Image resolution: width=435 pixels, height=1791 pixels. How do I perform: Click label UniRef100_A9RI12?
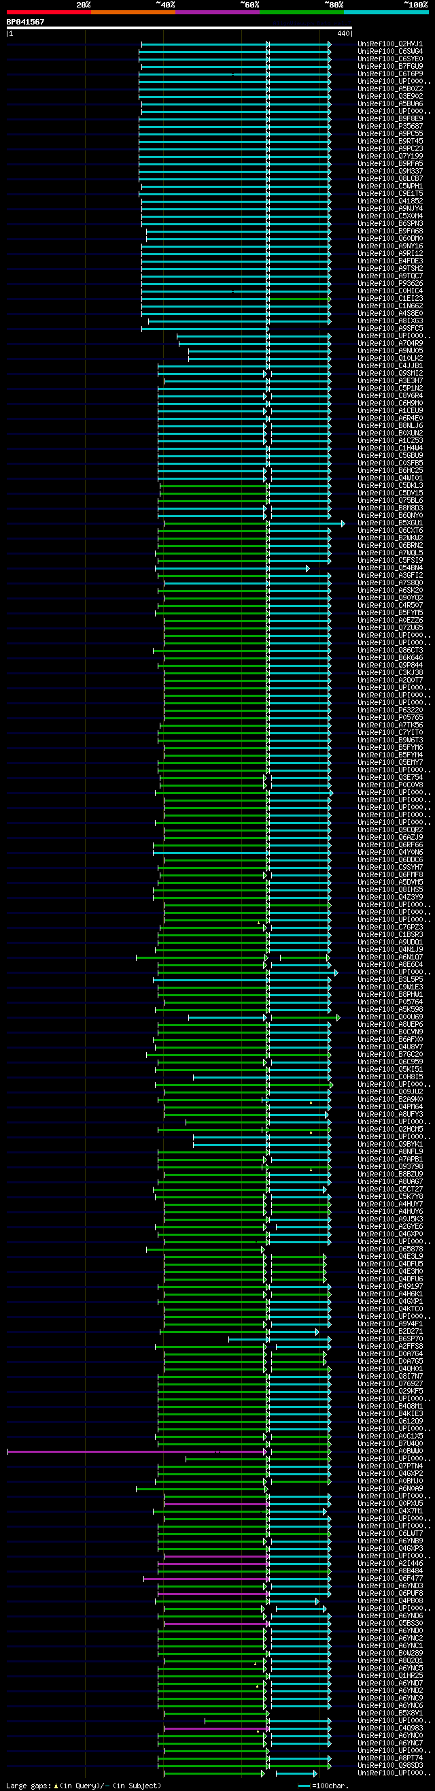click(x=390, y=254)
